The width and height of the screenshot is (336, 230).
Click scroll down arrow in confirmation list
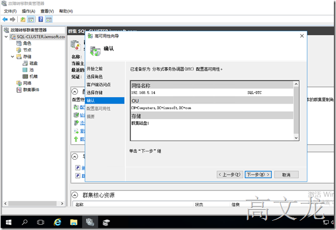click(296, 138)
